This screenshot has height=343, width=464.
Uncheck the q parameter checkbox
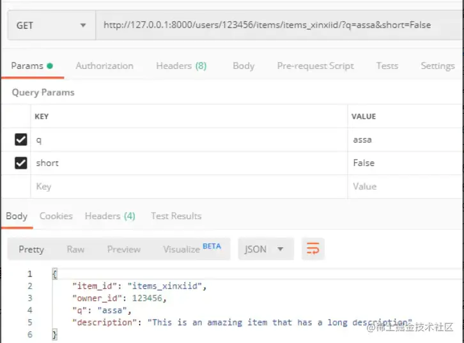(x=20, y=140)
